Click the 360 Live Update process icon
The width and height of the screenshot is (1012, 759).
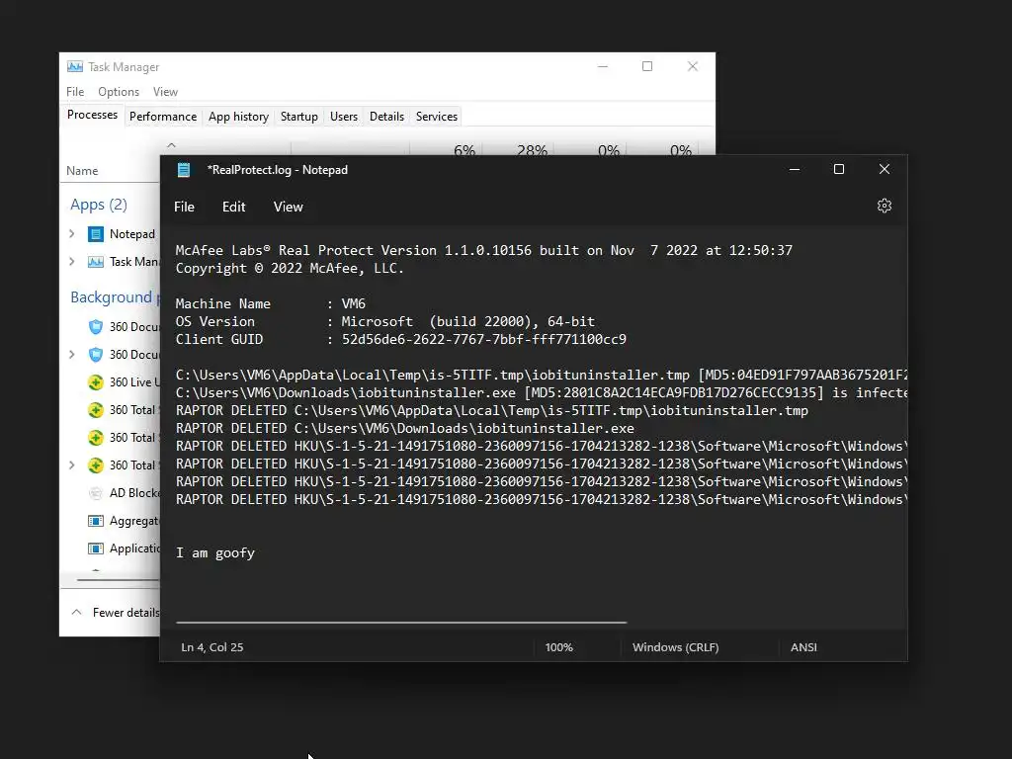click(96, 382)
